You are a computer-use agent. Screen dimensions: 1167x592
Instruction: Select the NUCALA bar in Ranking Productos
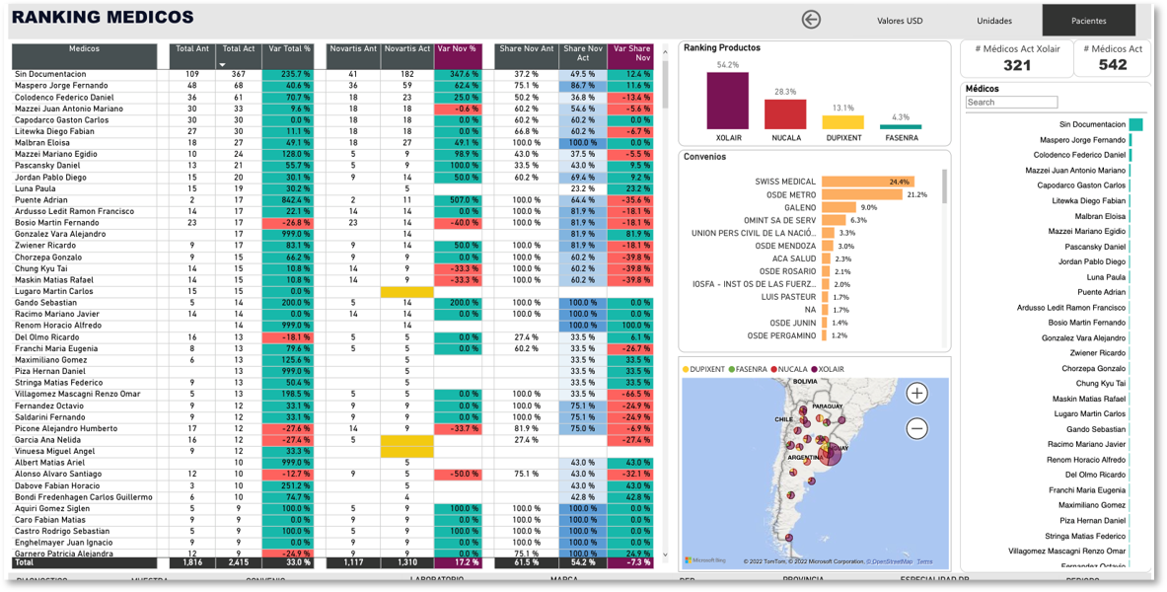(x=785, y=113)
